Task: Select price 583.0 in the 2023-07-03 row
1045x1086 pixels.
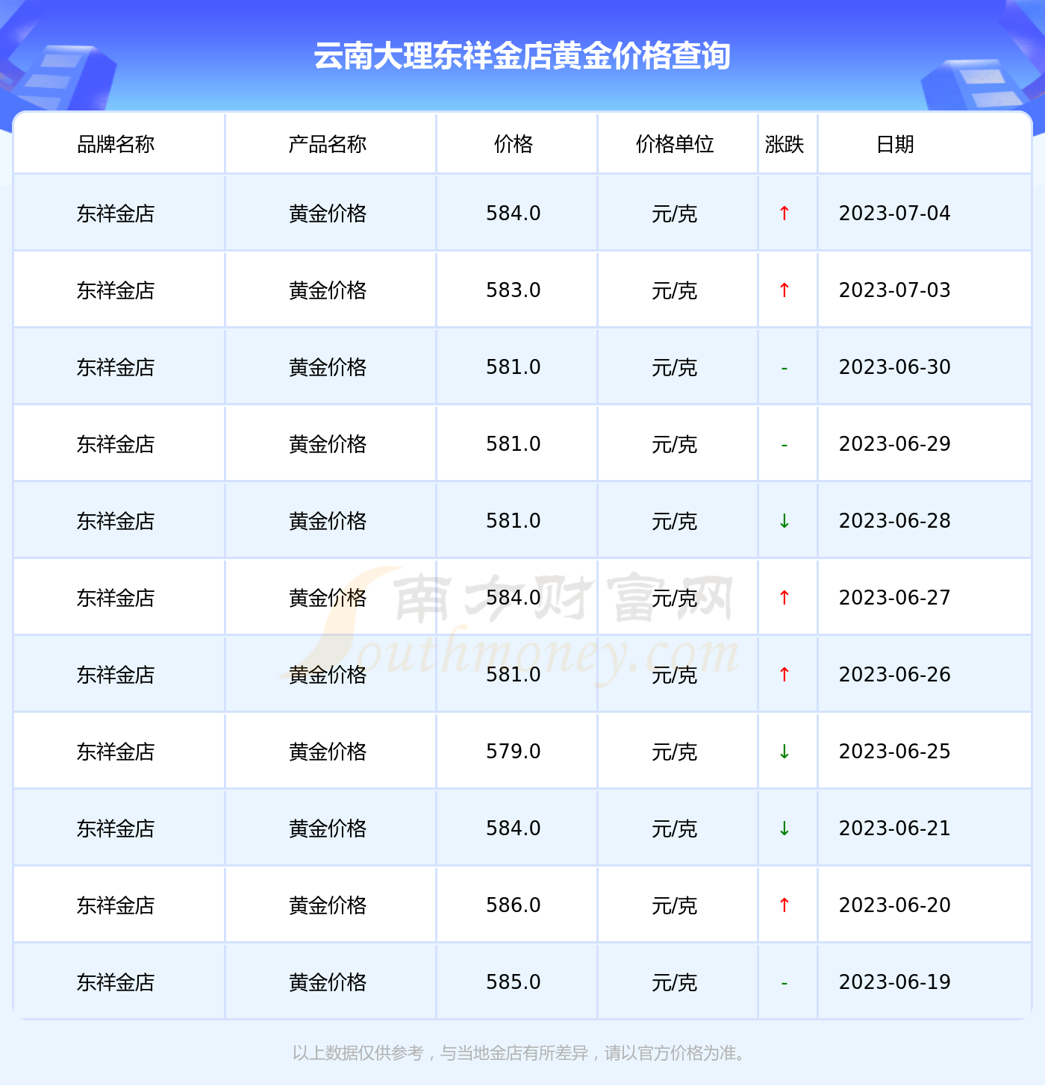Action: (514, 290)
